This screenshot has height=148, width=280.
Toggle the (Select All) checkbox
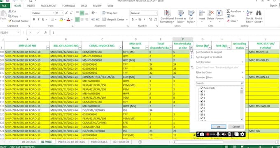[x=202, y=88]
